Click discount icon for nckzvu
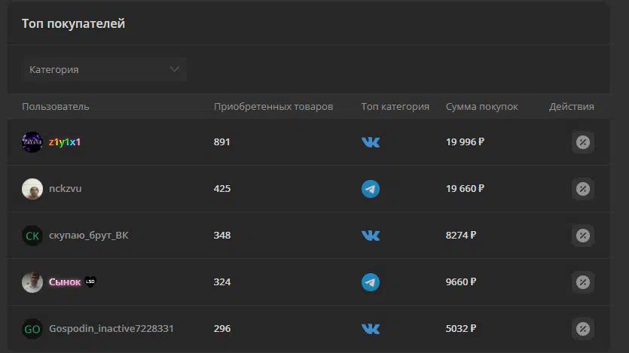This screenshot has height=353, width=629. tap(583, 189)
